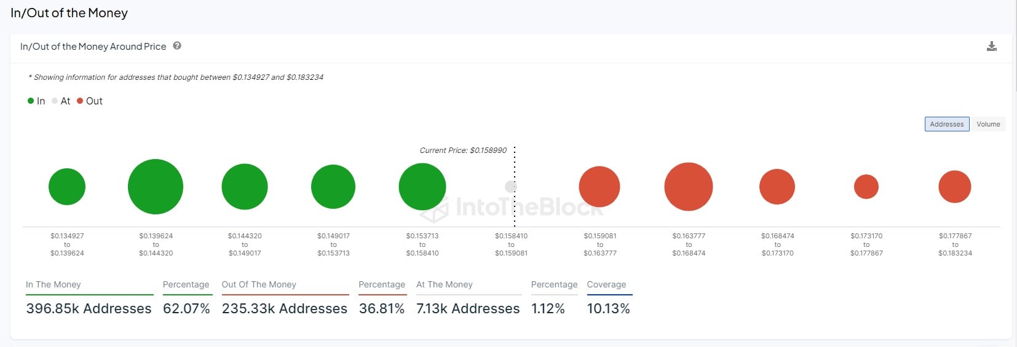Click the Coverage 10.13% stat
Screen dimensions: 1017x347
tap(608, 308)
